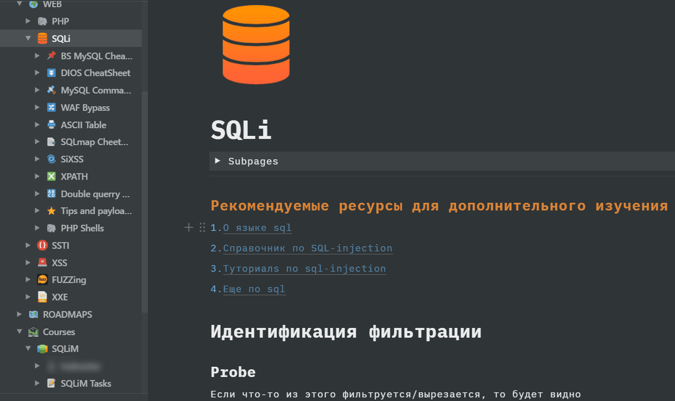Click the sidebar vertical scrollbar
Image resolution: width=675 pixels, height=401 pixels.
point(145,202)
